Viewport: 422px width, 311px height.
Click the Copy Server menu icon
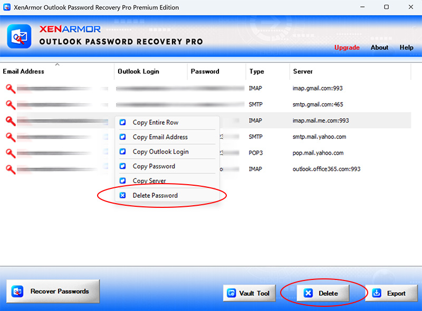(122, 180)
